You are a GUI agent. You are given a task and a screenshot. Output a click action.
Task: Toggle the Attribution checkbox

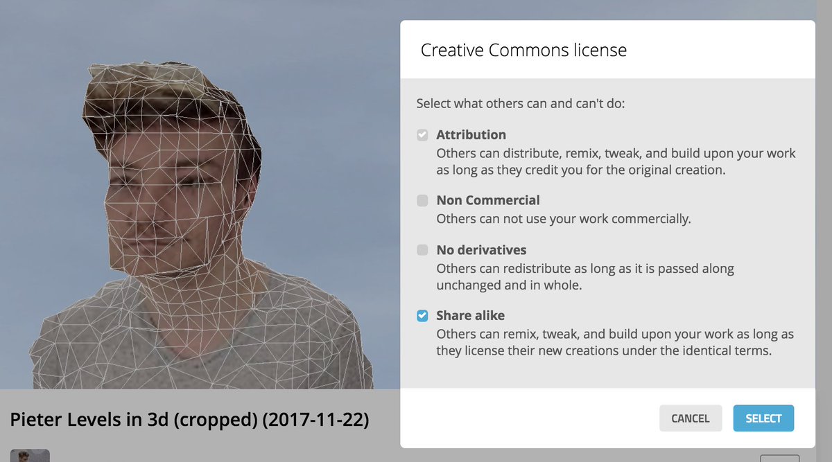pos(422,135)
